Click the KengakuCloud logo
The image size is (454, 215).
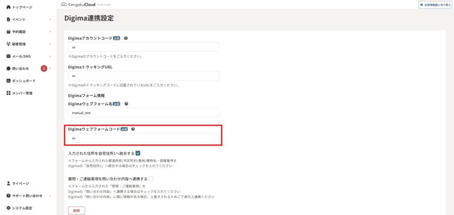click(x=86, y=4)
